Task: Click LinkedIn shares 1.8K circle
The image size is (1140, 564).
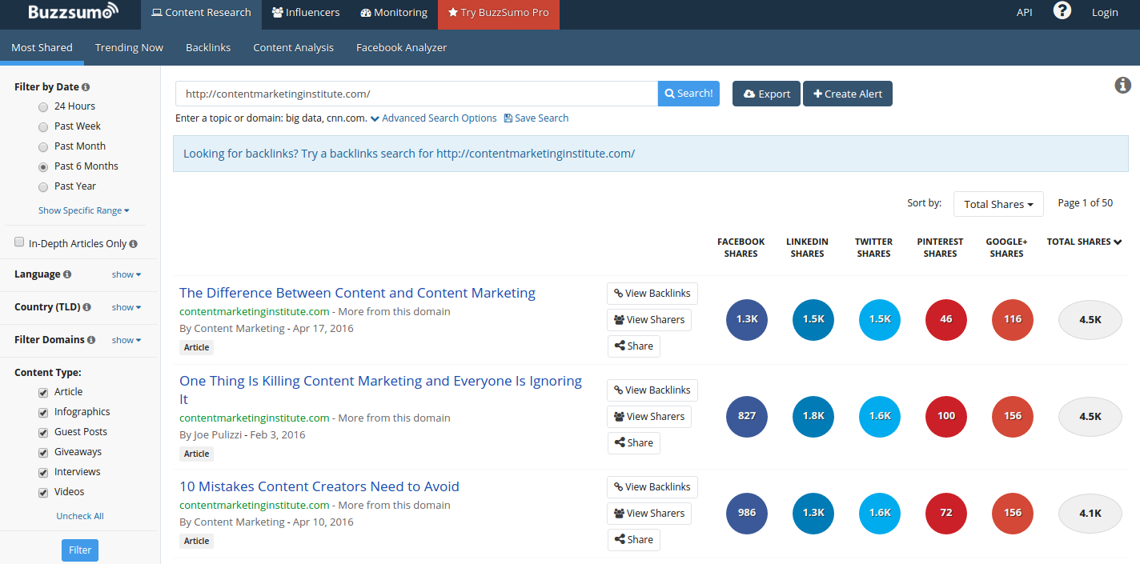Action: pyautogui.click(x=813, y=416)
